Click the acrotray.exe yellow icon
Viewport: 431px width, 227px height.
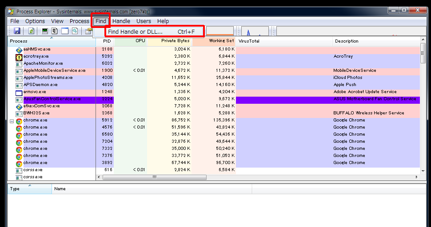[19, 57]
